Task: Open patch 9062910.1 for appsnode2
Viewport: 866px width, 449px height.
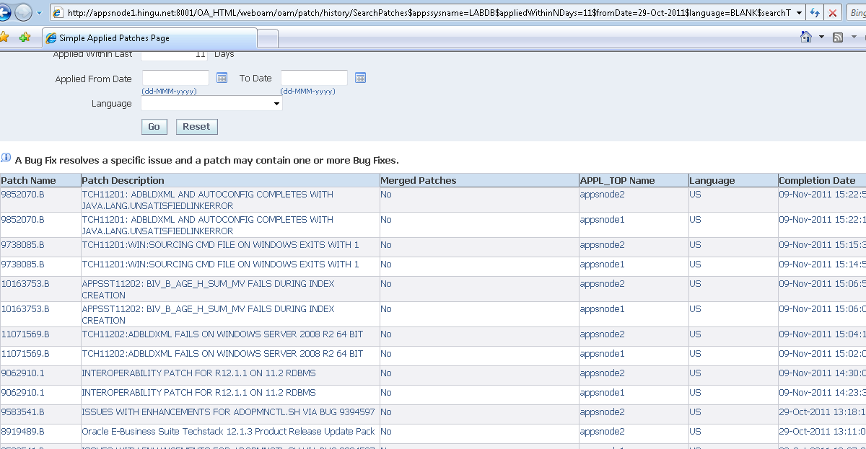Action: (x=22, y=373)
